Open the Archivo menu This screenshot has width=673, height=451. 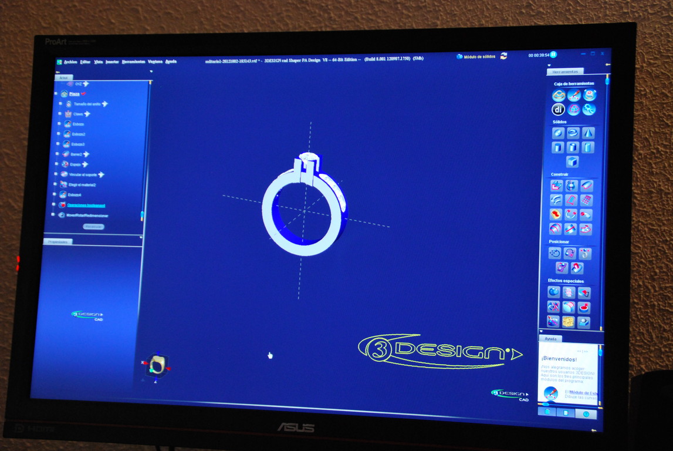(70, 62)
